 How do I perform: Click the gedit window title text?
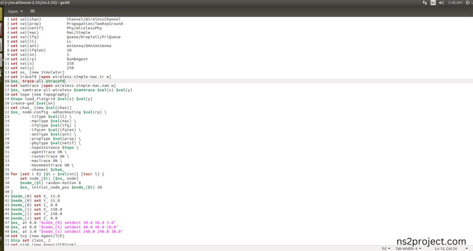35,3
